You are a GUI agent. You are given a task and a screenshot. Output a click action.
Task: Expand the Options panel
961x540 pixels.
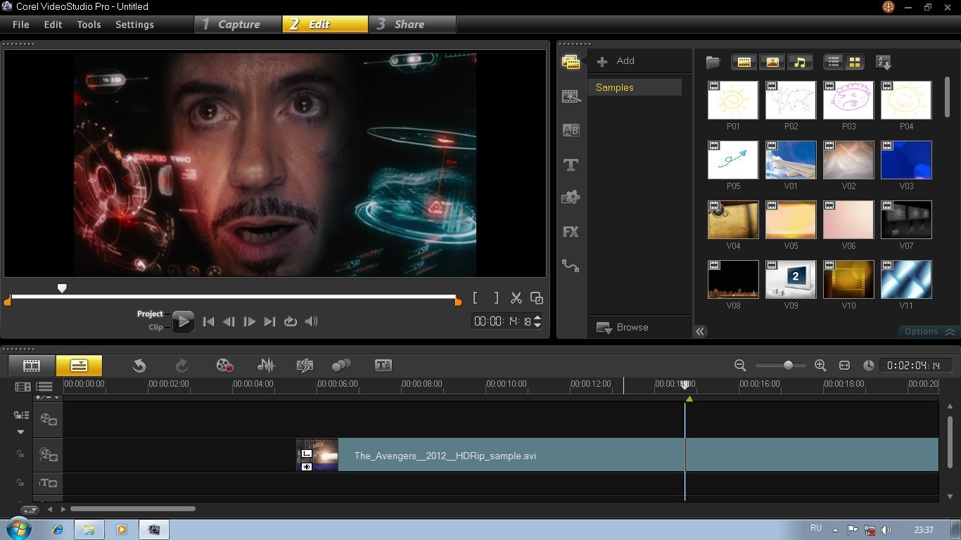[928, 331]
